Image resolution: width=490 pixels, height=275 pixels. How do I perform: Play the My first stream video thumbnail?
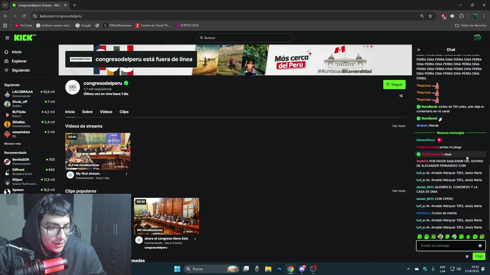pyautogui.click(x=98, y=151)
